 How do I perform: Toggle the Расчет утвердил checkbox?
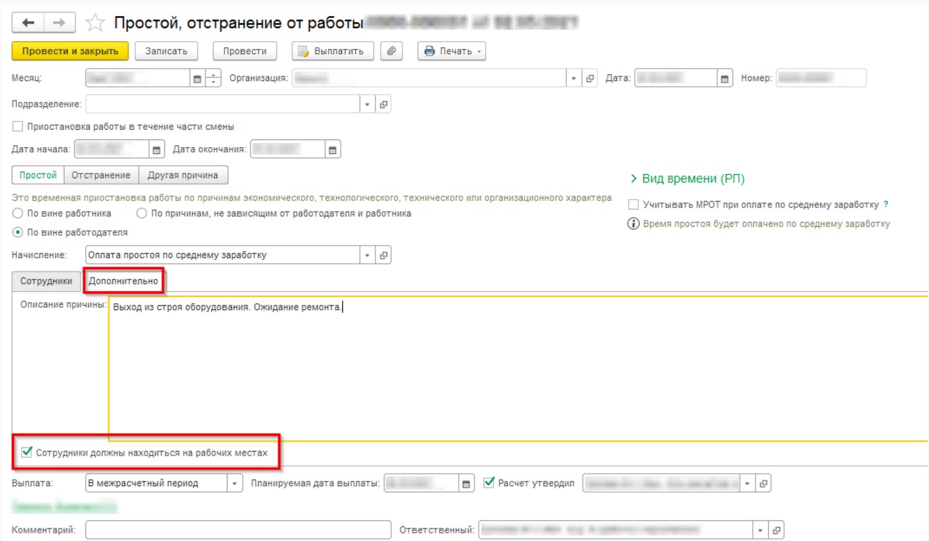click(489, 483)
